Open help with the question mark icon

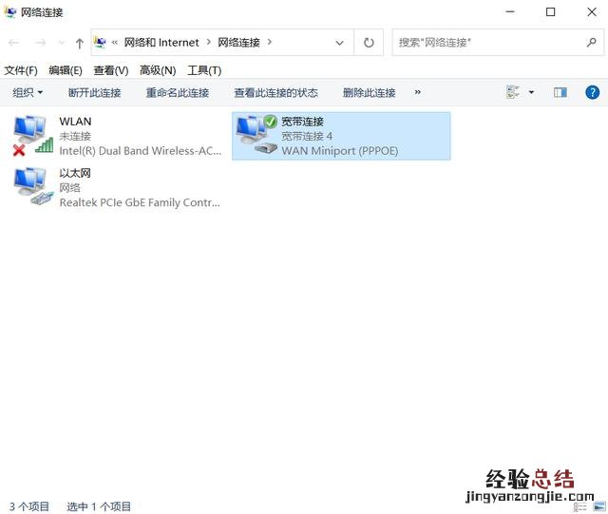point(592,92)
